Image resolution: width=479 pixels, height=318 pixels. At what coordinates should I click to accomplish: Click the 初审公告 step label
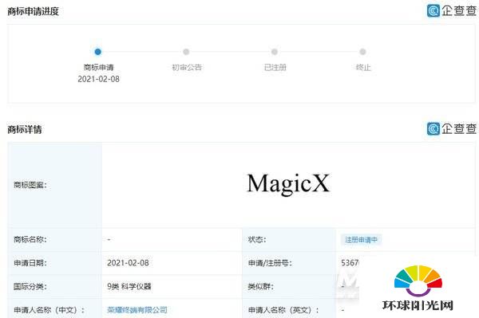(187, 68)
